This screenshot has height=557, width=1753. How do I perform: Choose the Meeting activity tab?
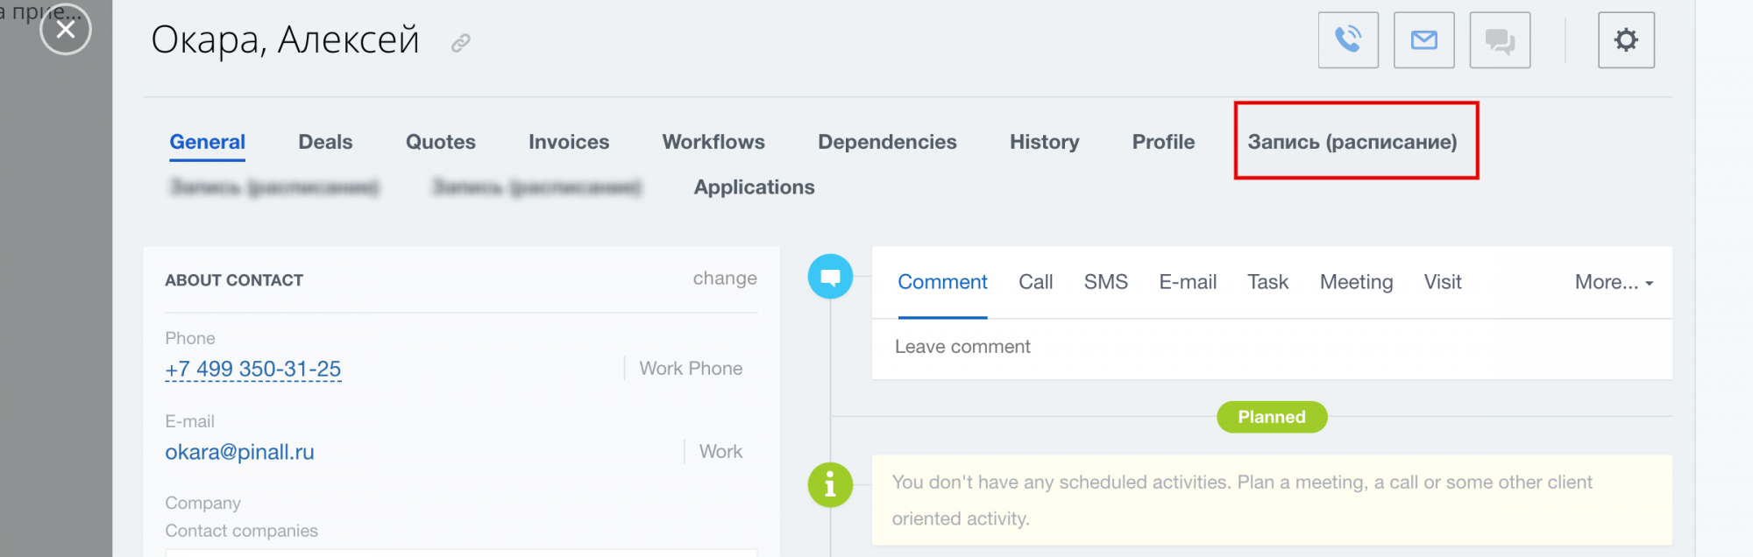click(1356, 282)
